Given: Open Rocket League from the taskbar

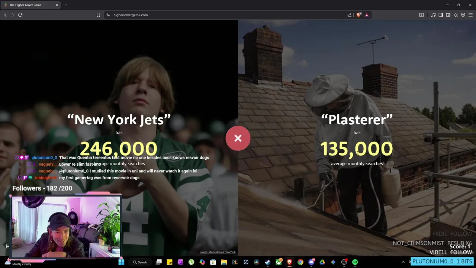Looking at the screenshot, I should point(235,262).
